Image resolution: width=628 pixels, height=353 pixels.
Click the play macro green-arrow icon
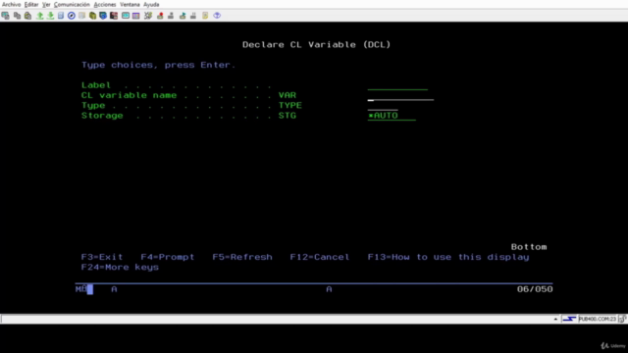(x=183, y=16)
